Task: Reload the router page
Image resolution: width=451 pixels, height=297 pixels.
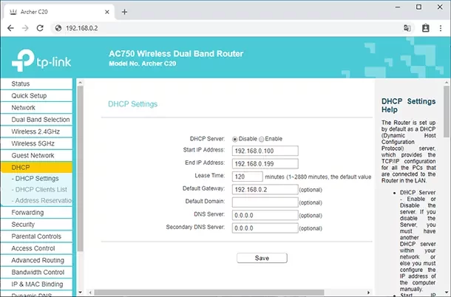Action: [x=40, y=28]
